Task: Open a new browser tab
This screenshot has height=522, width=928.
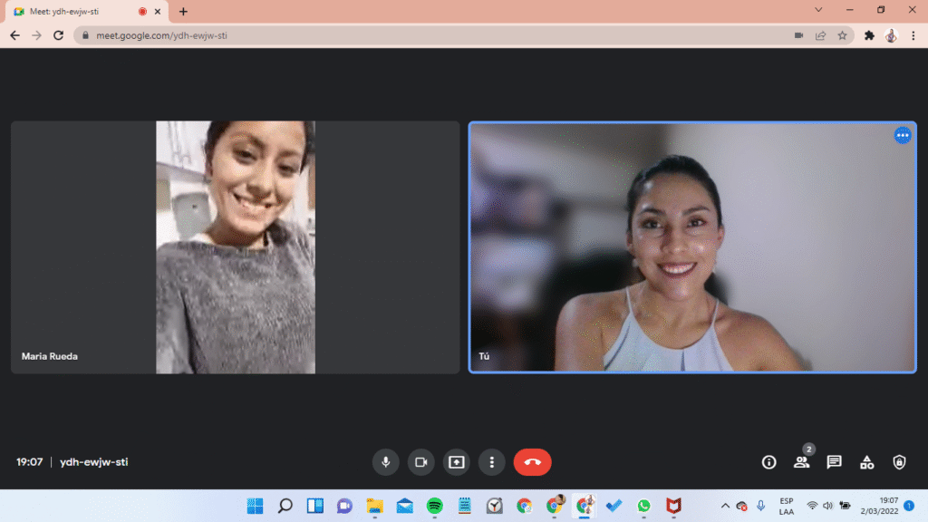Action: (x=183, y=12)
